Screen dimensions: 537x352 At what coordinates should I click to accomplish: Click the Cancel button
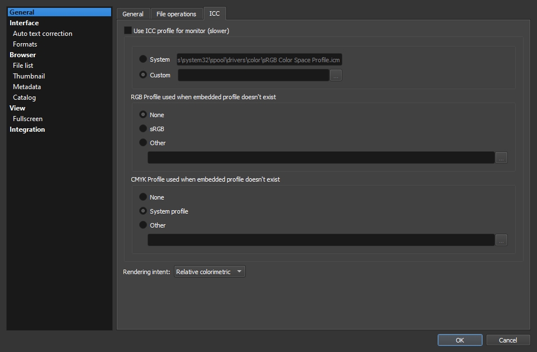click(508, 340)
